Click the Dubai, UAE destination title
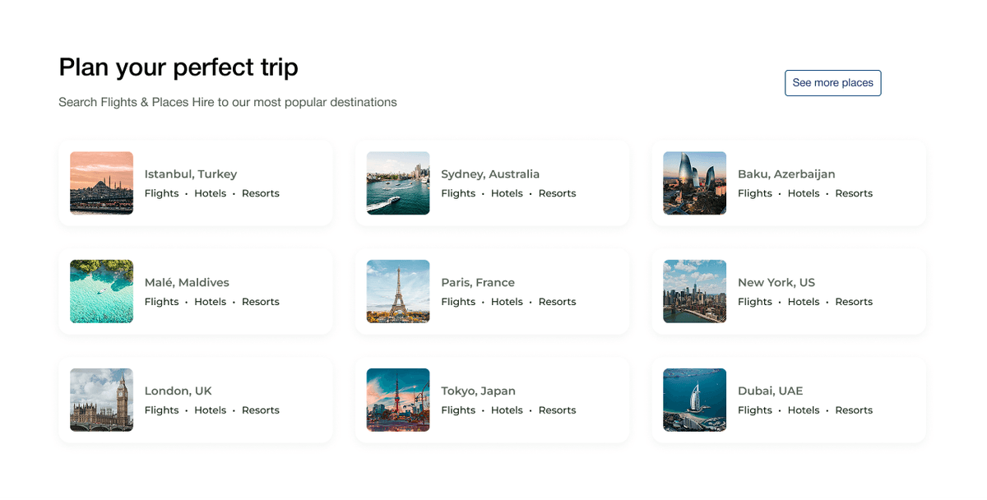The width and height of the screenshot is (987, 500). [x=770, y=391]
